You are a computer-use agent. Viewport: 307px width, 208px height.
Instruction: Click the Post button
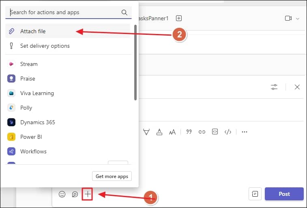284,194
